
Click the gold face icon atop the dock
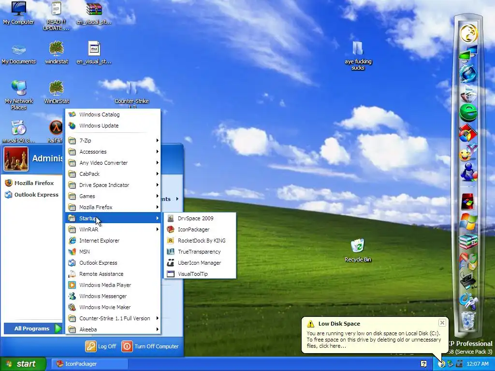(468, 33)
